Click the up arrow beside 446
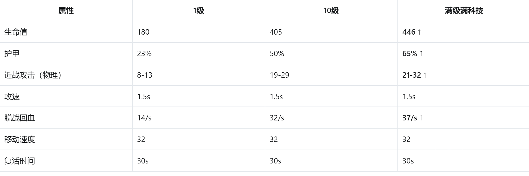The image size is (529, 176). (419, 32)
